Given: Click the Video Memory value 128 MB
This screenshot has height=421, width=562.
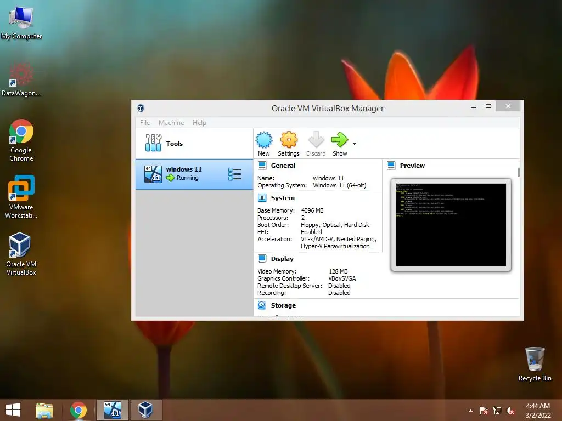Looking at the screenshot, I should pos(338,271).
